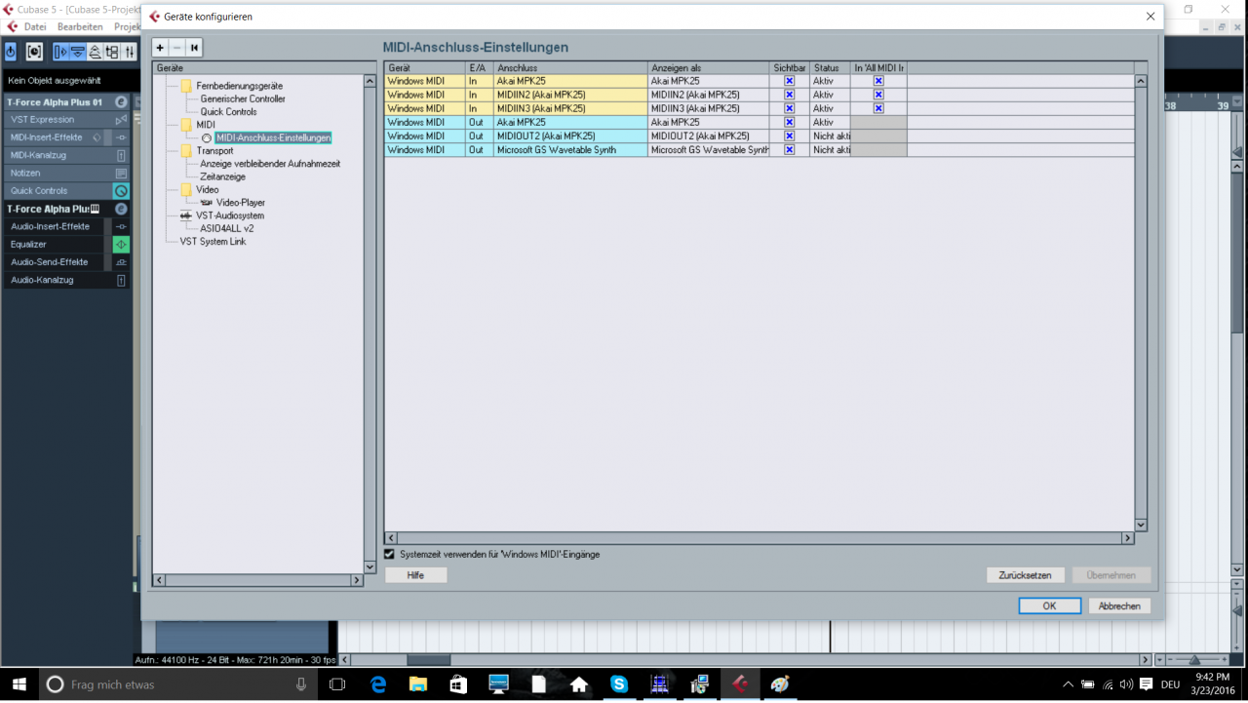This screenshot has width=1248, height=703.
Task: Toggle 'All MIDI Inputs' checkbox for MIDIIN2
Action: tap(878, 95)
